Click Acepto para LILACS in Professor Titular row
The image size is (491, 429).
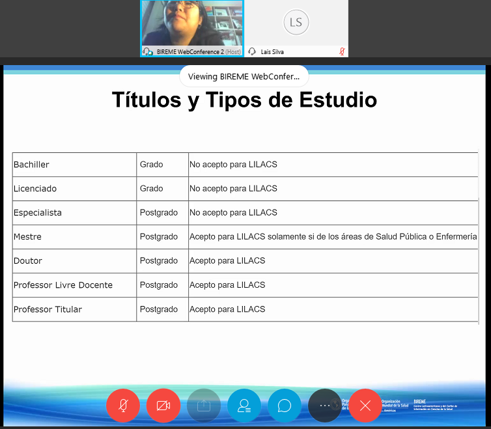pyautogui.click(x=227, y=309)
